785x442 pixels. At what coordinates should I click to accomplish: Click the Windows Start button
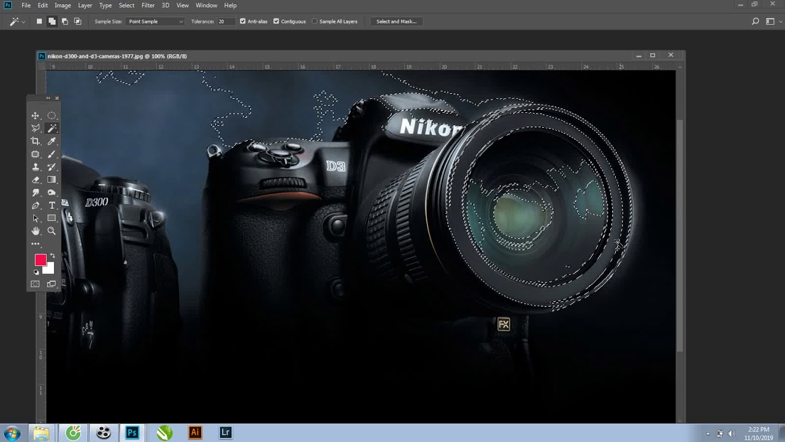click(x=12, y=433)
